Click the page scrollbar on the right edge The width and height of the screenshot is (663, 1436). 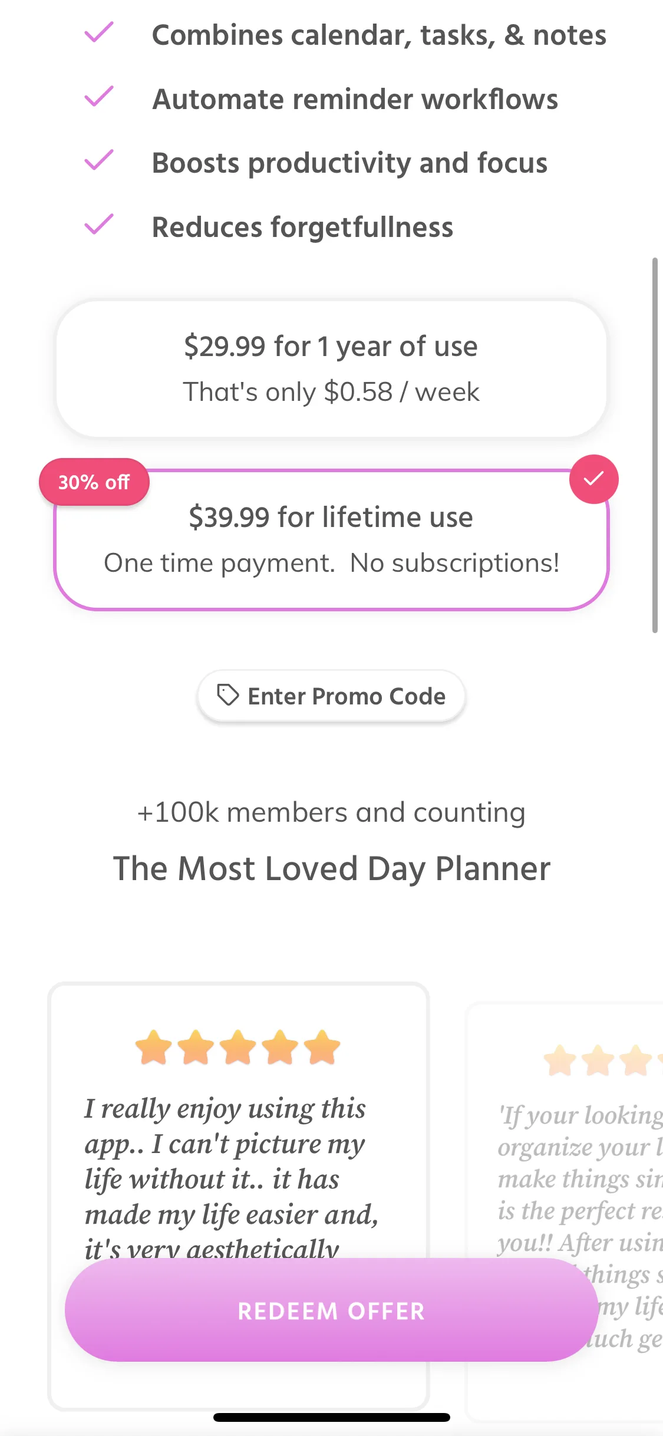pos(655,445)
